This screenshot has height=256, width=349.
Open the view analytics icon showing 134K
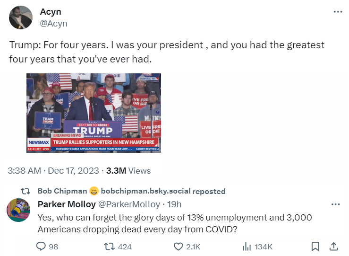click(x=247, y=247)
